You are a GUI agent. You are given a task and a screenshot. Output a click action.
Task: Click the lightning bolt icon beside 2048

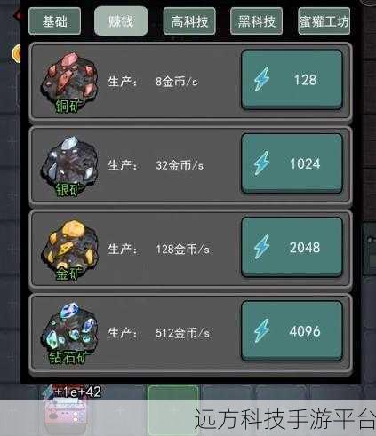point(262,247)
